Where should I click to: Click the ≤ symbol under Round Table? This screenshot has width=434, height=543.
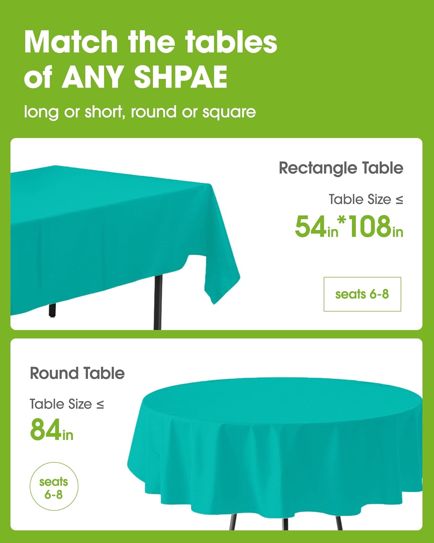click(x=100, y=404)
